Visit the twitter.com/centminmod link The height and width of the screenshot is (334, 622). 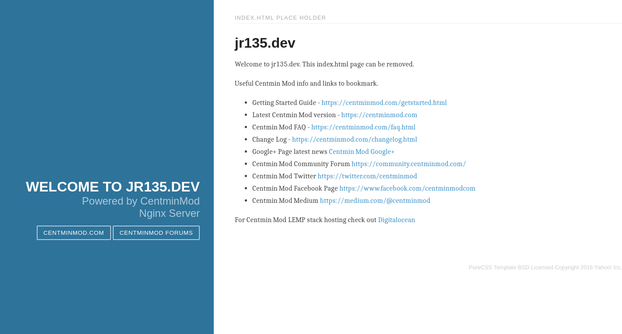(x=367, y=176)
